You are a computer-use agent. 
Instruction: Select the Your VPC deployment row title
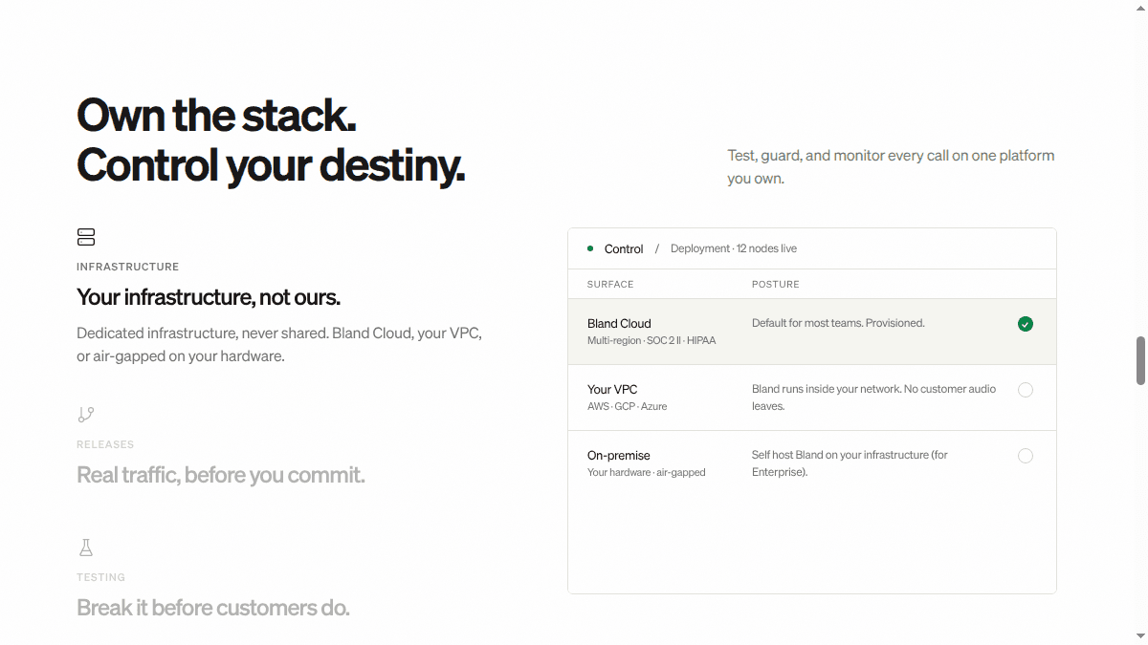coord(612,389)
